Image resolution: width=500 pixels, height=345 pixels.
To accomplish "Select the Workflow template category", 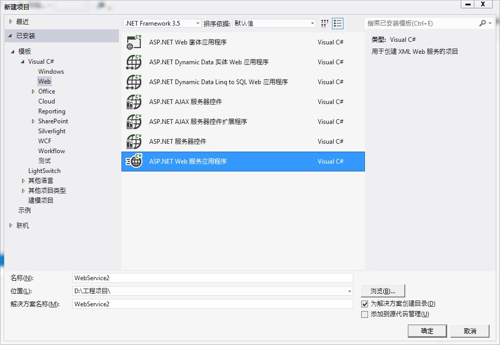I will (52, 151).
